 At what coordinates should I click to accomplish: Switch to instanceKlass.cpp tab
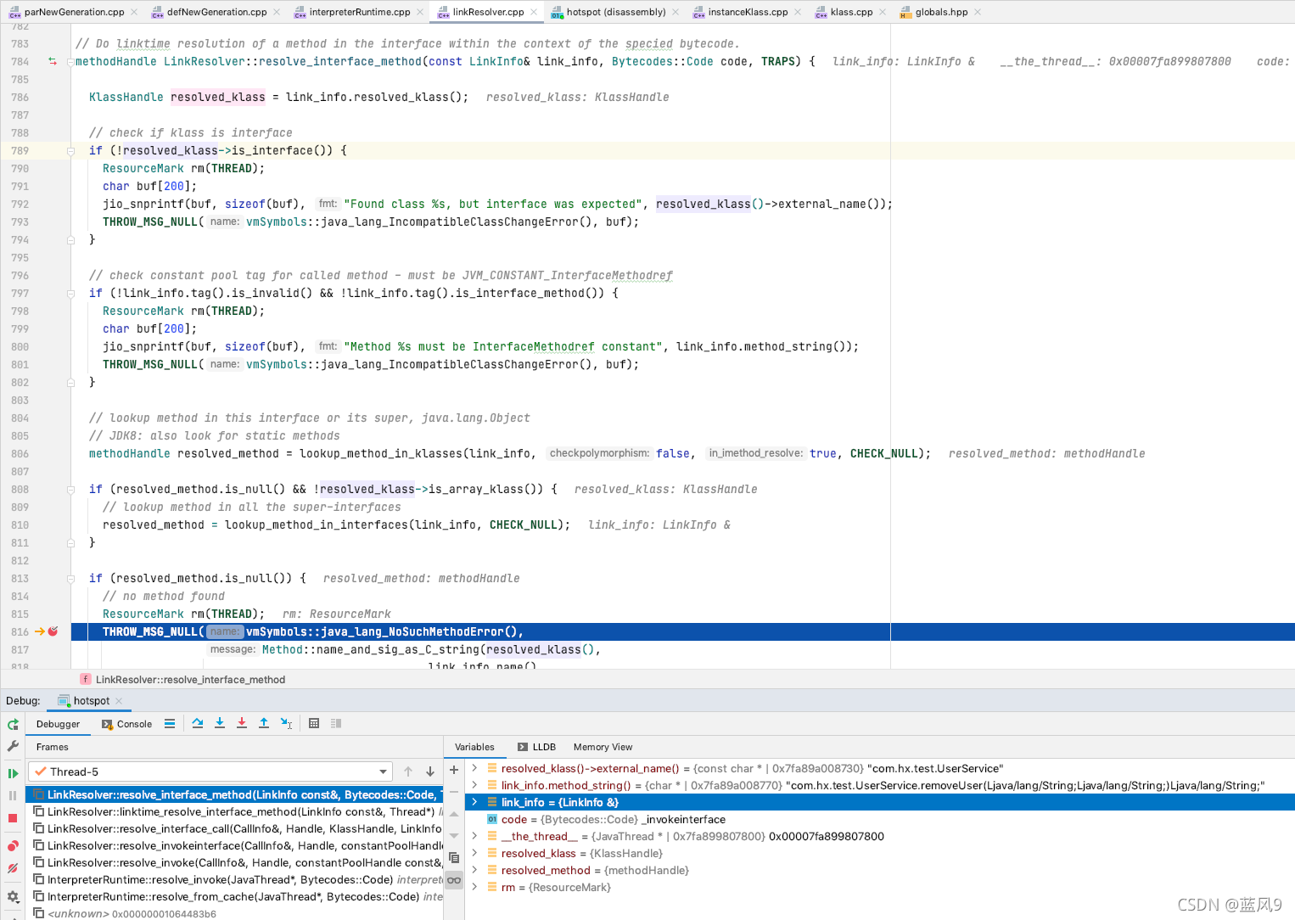coord(747,12)
